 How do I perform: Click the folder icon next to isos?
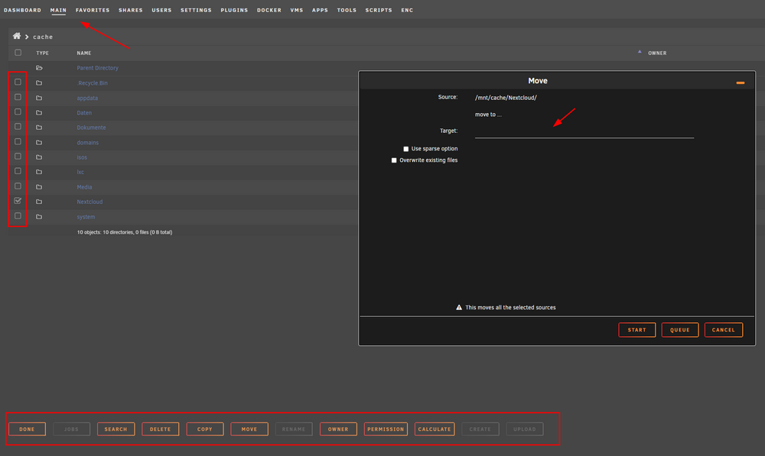[39, 157]
